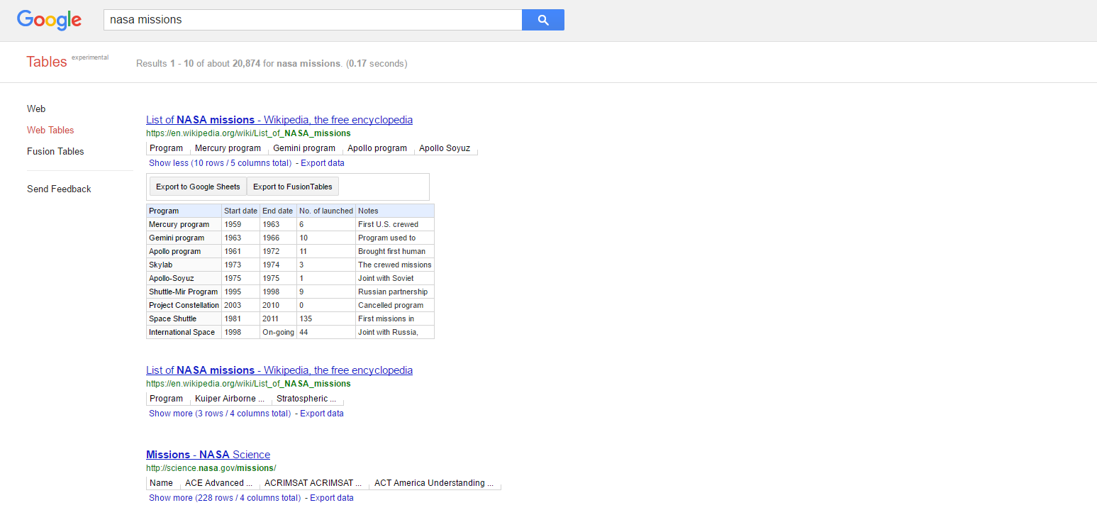
Task: Open the Web search category
Action: click(x=36, y=109)
